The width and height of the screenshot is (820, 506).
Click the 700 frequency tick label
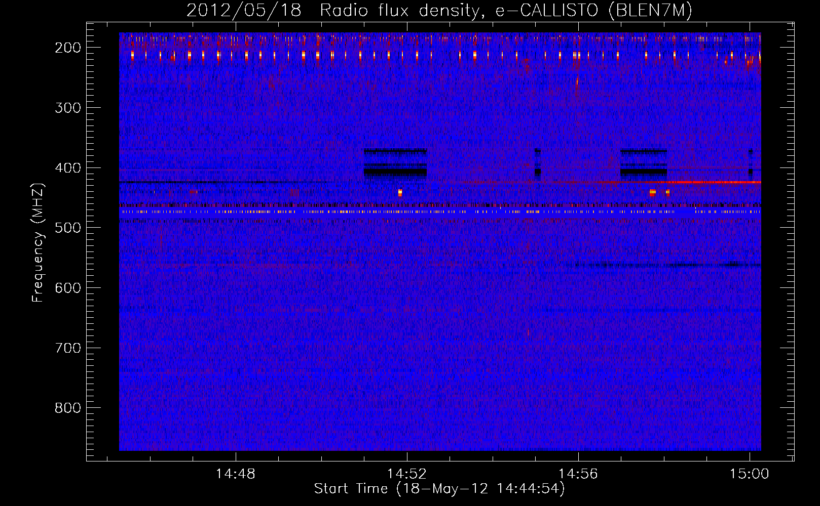68,348
